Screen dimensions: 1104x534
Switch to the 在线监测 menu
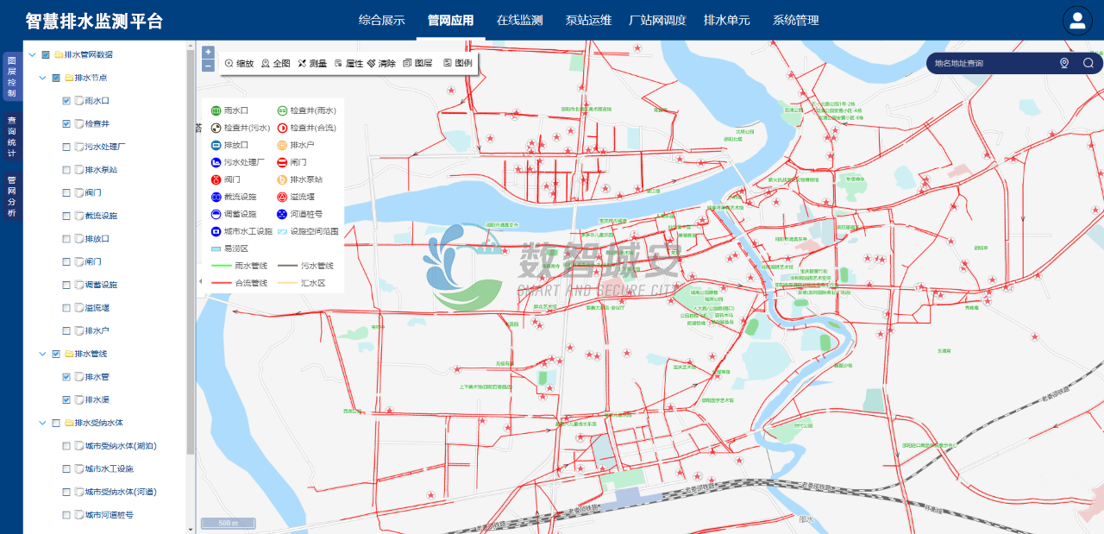519,21
